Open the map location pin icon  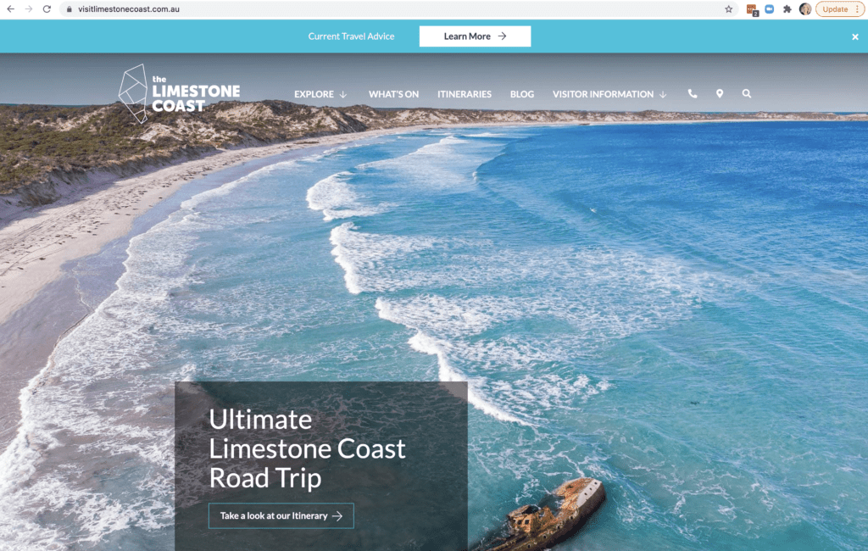(720, 93)
